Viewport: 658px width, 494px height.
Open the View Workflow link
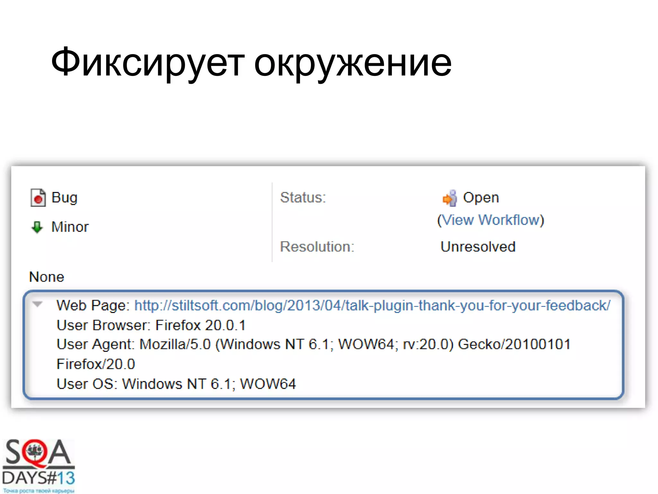tap(490, 220)
